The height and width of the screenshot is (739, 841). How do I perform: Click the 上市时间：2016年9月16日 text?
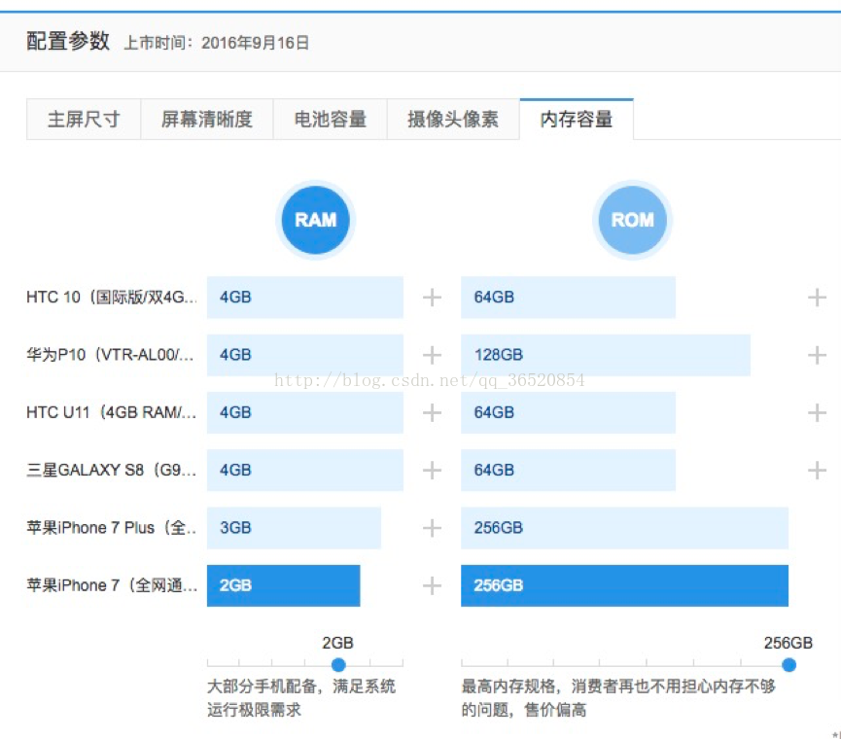(217, 43)
